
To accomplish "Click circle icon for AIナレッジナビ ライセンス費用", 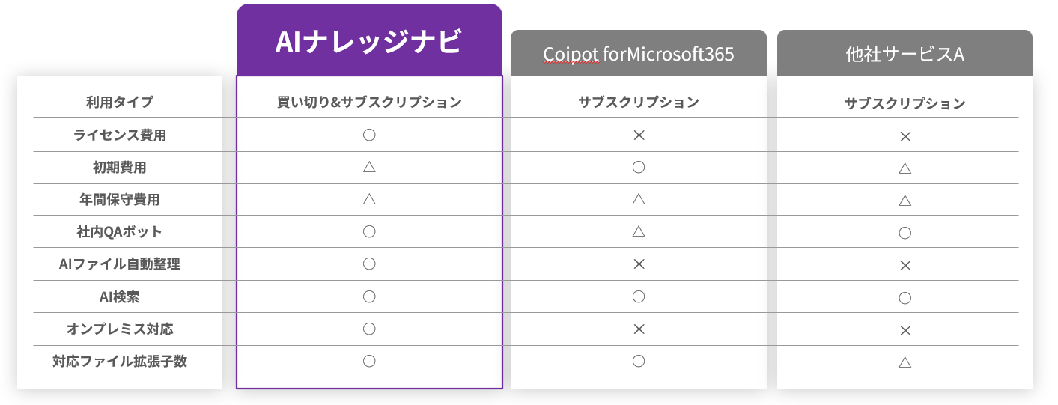I will tap(368, 135).
